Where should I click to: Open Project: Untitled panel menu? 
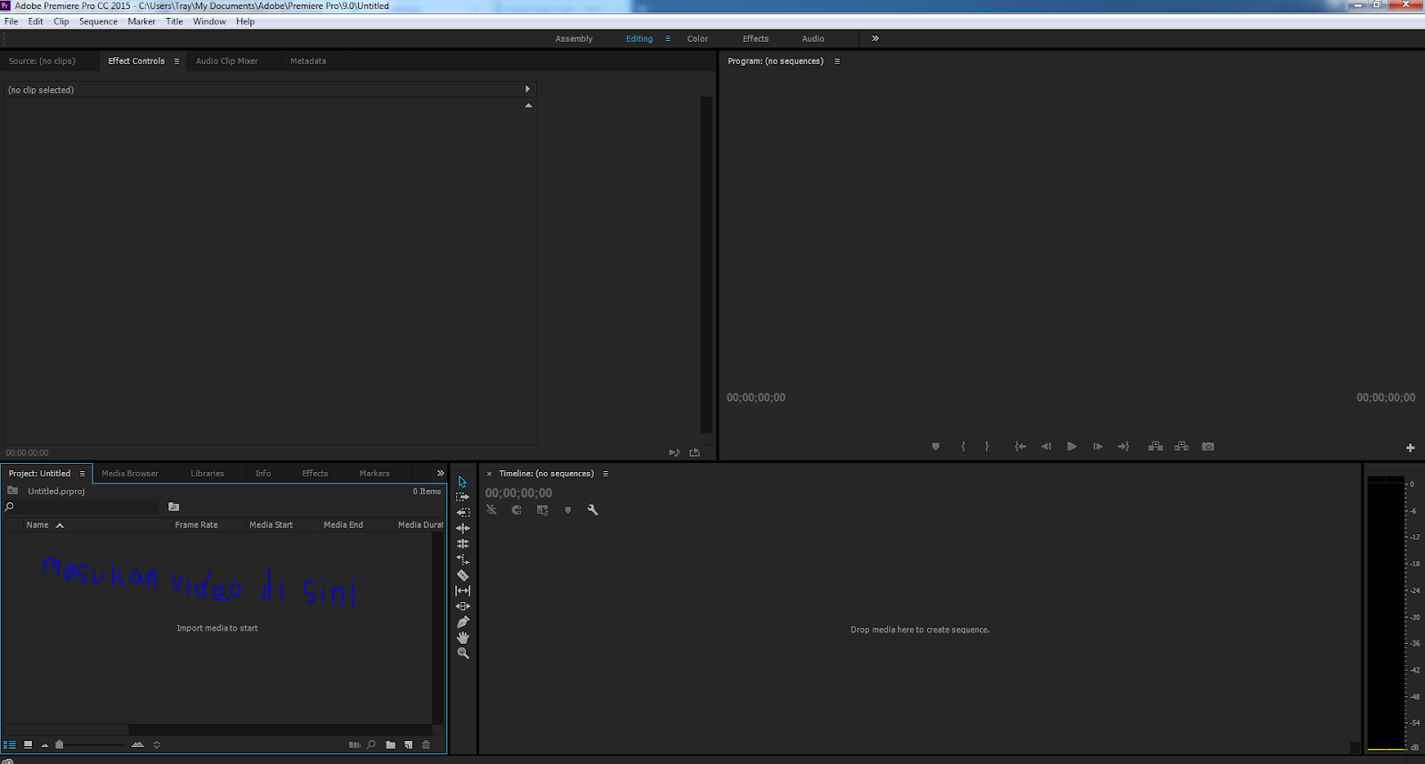coord(82,474)
